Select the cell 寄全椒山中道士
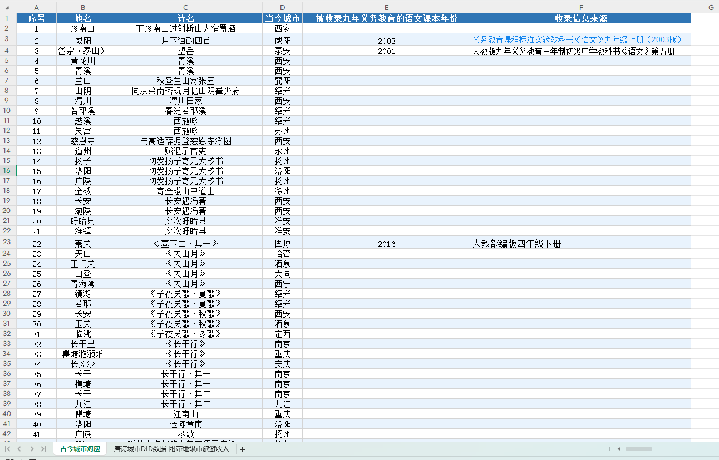This screenshot has height=460, width=719. coord(186,191)
